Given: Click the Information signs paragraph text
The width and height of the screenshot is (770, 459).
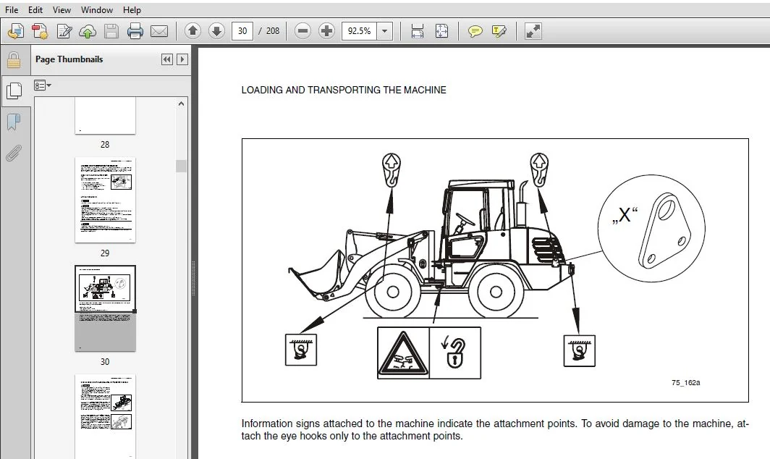Looking at the screenshot, I should tap(495, 429).
